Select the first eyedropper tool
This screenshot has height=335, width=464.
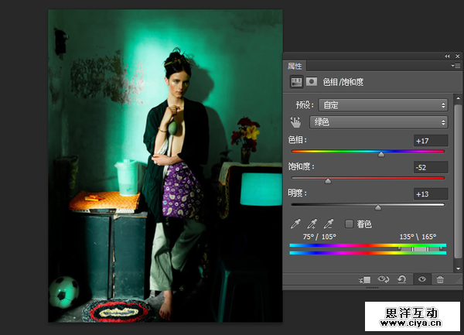295,224
